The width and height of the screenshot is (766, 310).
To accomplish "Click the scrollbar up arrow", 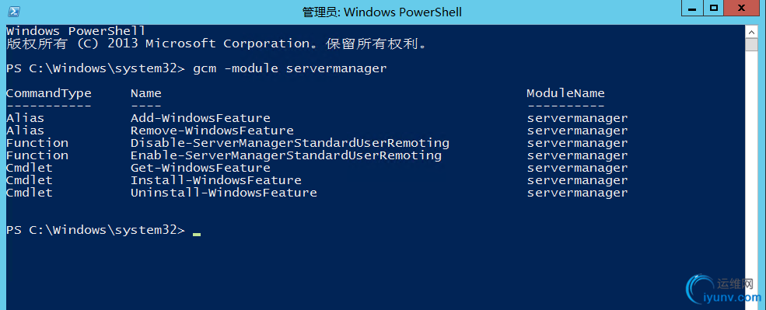I will tap(752, 32).
